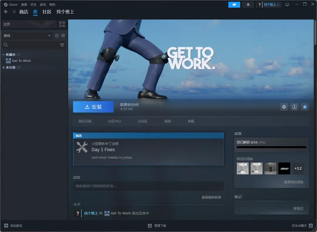Click the 主页 library home button
The image size is (317, 232).
pos(29,24)
